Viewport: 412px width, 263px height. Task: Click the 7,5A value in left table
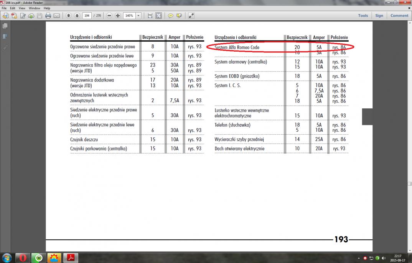175,101
